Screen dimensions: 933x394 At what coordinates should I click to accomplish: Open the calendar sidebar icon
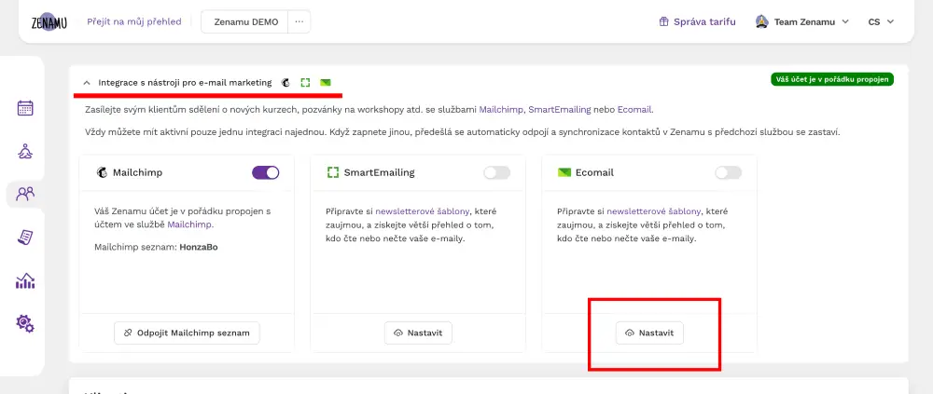[x=25, y=108]
